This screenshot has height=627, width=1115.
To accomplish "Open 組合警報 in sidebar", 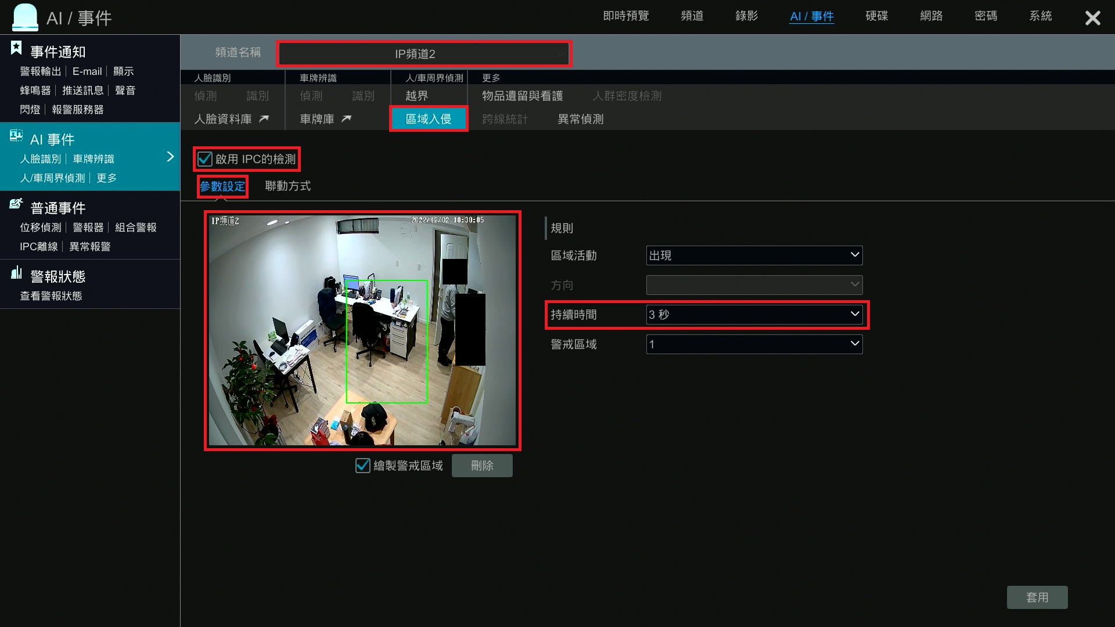I will coord(136,228).
